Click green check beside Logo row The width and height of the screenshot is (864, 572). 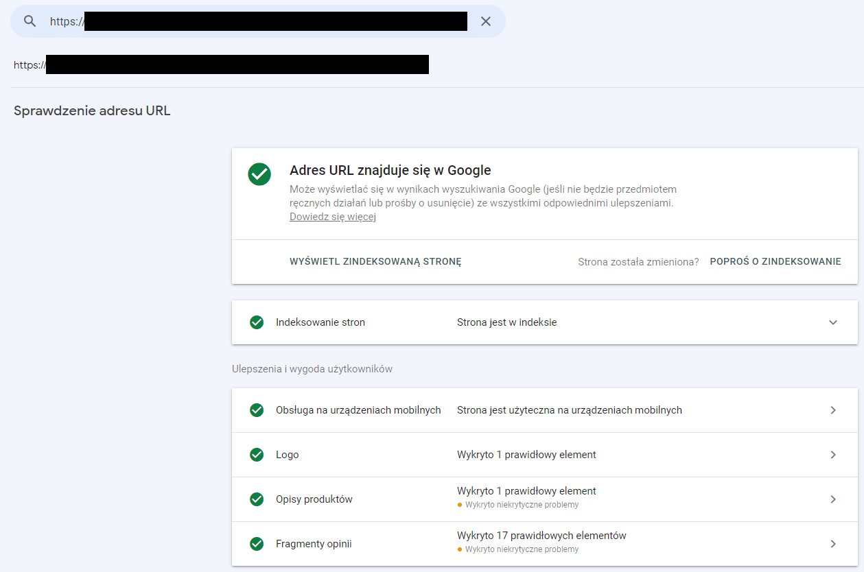[x=257, y=455]
